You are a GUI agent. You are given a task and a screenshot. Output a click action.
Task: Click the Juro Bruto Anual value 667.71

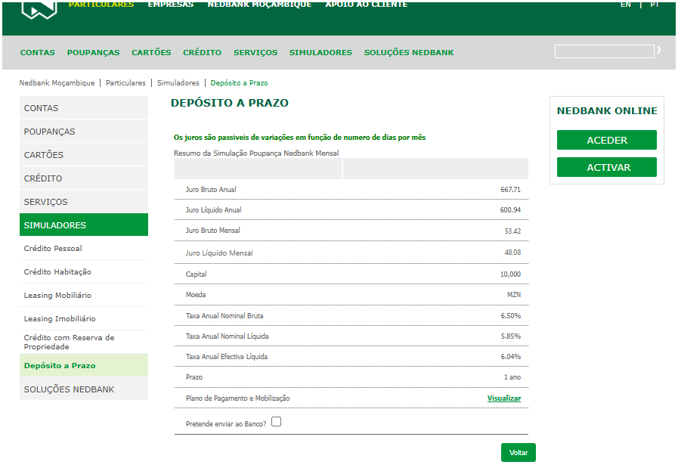tap(511, 190)
